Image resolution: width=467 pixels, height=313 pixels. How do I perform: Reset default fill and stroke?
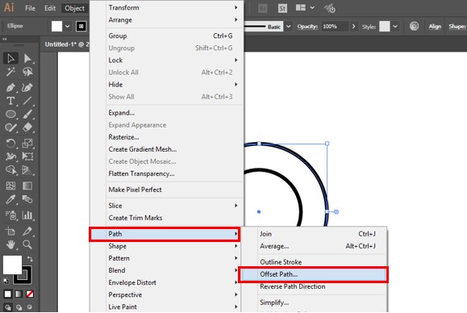coord(6,281)
